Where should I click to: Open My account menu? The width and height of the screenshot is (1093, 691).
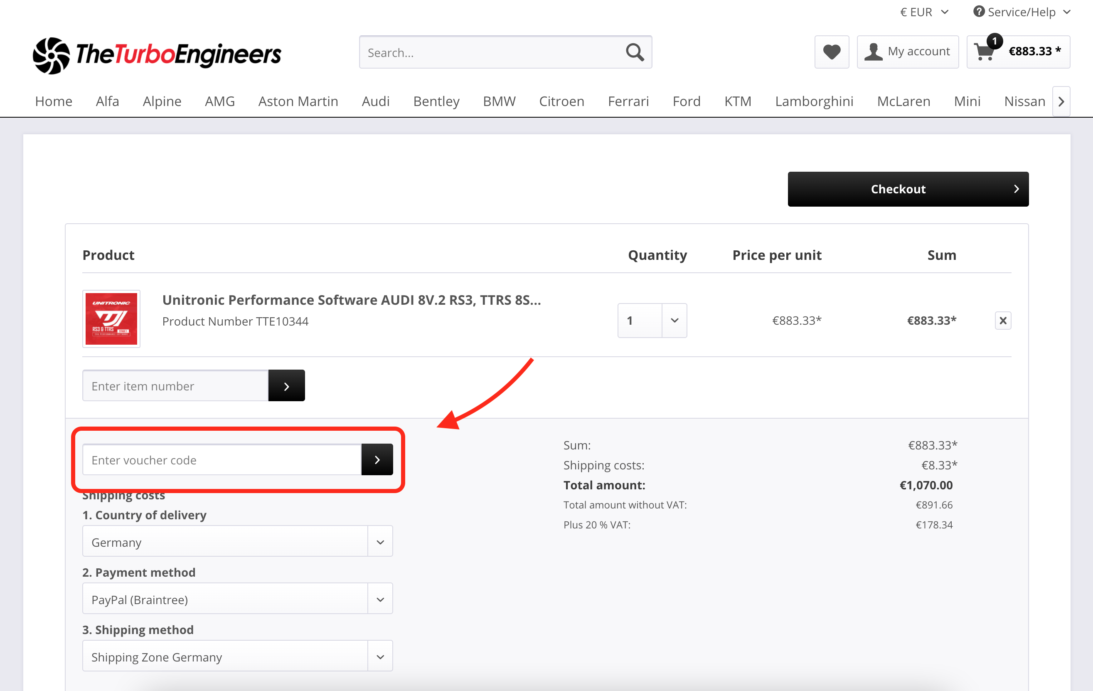(x=907, y=52)
